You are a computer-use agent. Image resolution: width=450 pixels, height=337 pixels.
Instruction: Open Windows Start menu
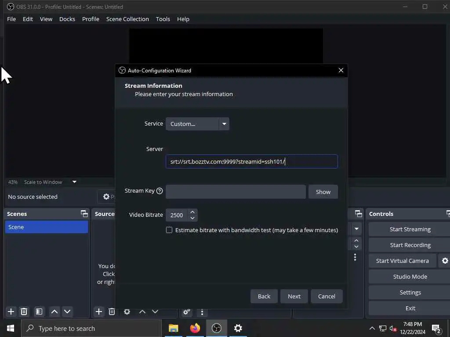11,328
